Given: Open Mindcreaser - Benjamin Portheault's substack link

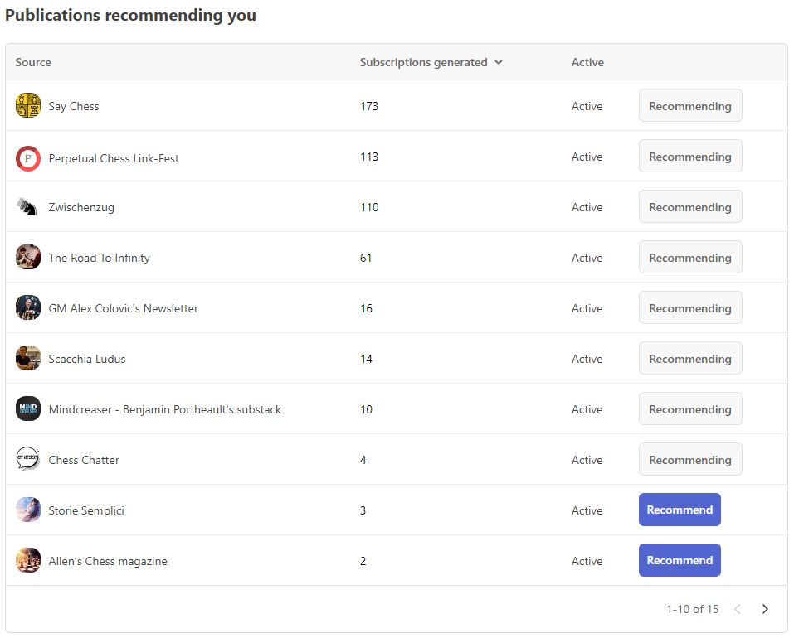Looking at the screenshot, I should tap(164, 409).
